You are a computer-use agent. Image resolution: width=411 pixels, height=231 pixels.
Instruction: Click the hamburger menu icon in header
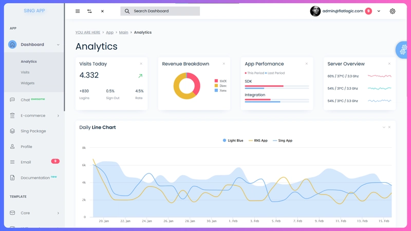(x=78, y=11)
